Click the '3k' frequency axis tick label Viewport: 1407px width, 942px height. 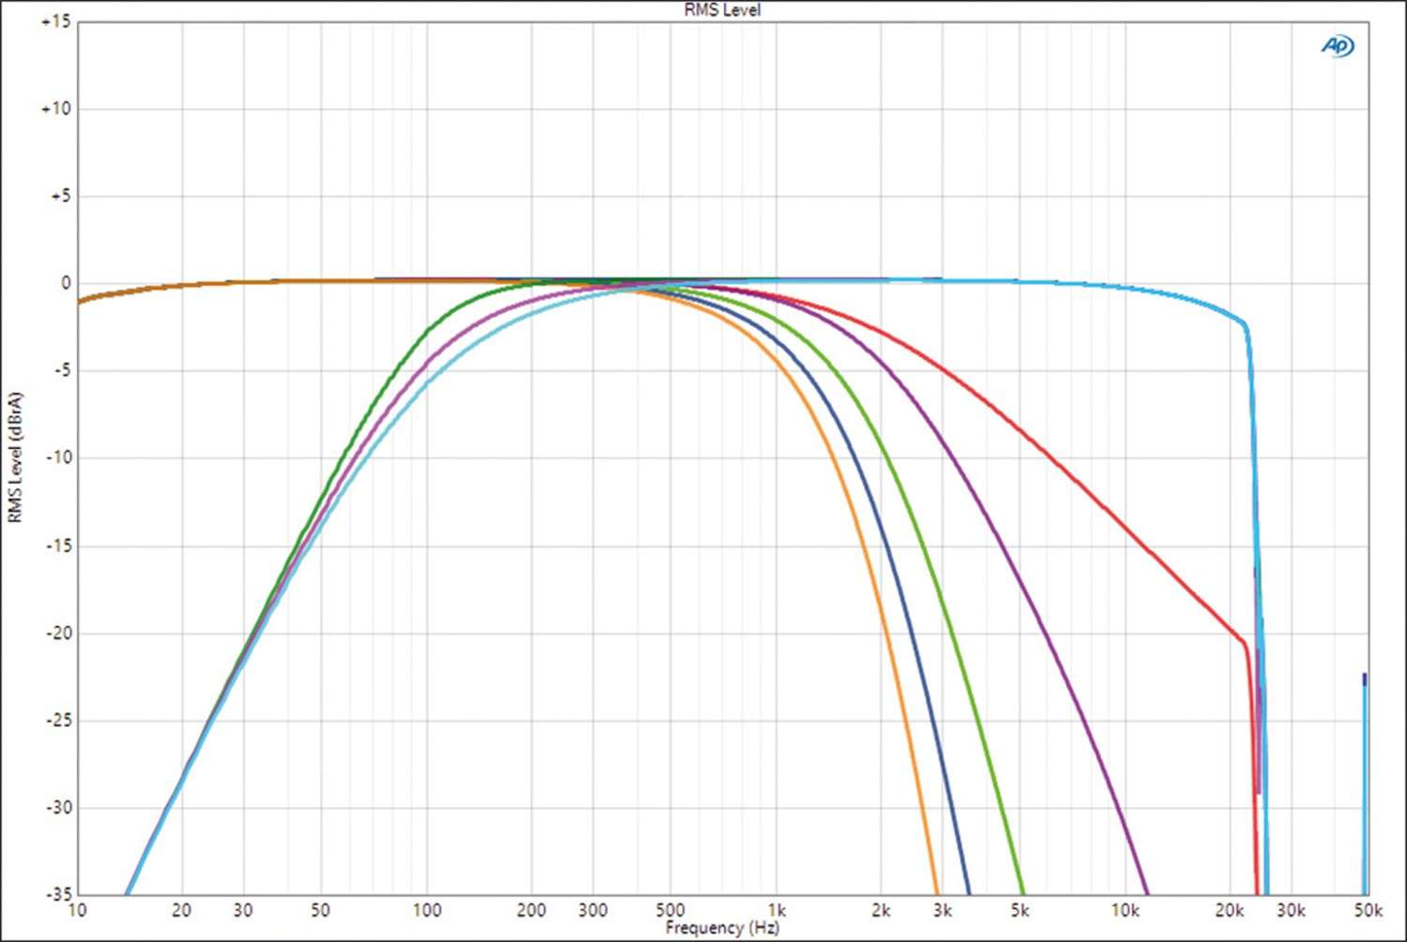pos(943,910)
